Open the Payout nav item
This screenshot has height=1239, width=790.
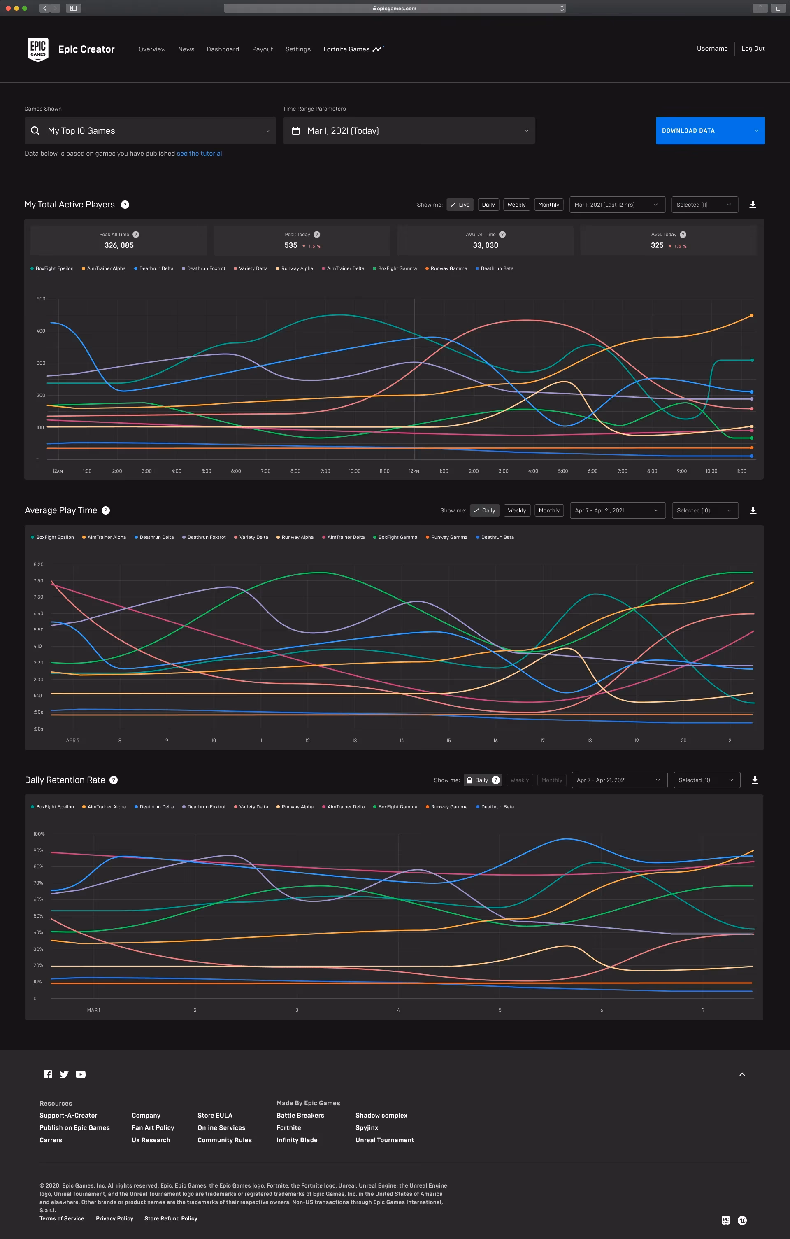[263, 49]
